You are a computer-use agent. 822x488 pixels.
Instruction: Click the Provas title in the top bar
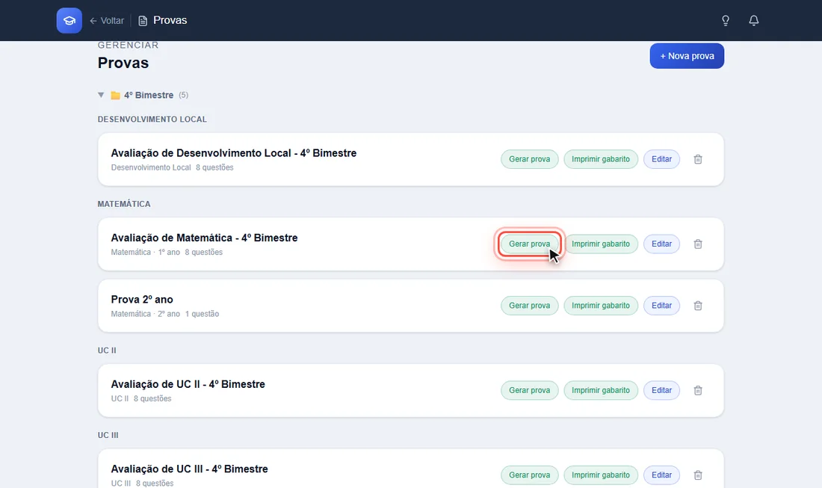click(x=170, y=20)
